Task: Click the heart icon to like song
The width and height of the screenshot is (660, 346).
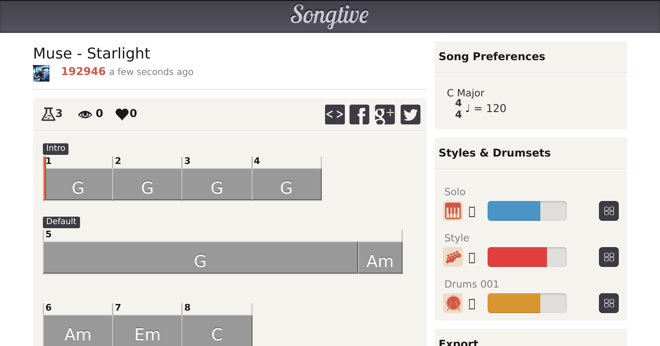Action: point(122,114)
